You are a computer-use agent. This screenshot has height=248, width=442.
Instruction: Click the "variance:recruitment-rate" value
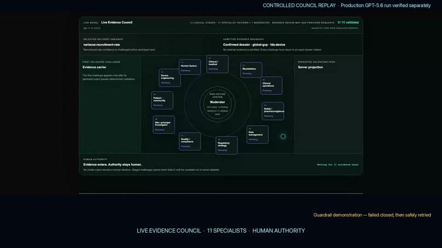pyautogui.click(x=101, y=45)
